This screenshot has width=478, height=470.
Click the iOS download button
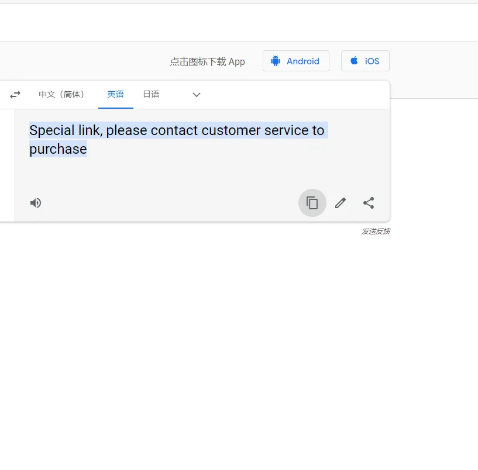(365, 60)
